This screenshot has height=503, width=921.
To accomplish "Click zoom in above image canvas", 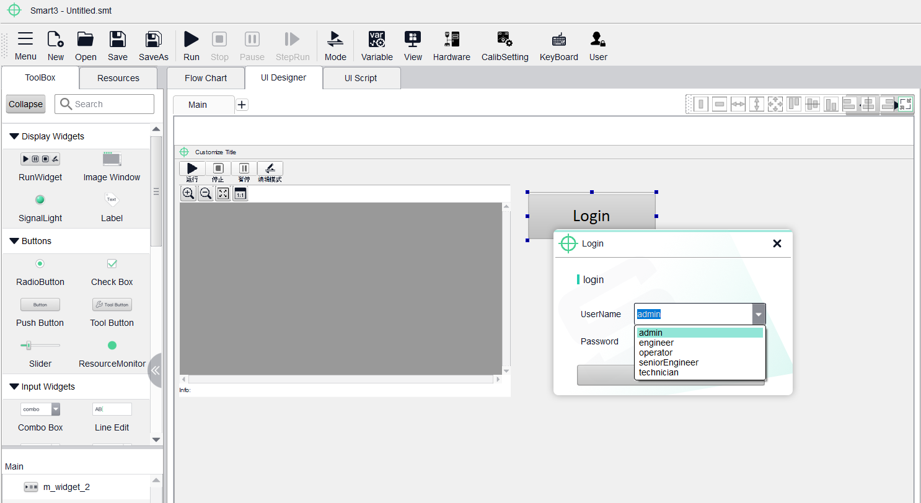I will pos(188,193).
